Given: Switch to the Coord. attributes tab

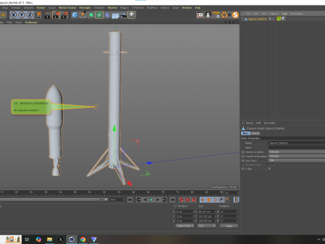Looking at the screenshot, I should 255,134.
